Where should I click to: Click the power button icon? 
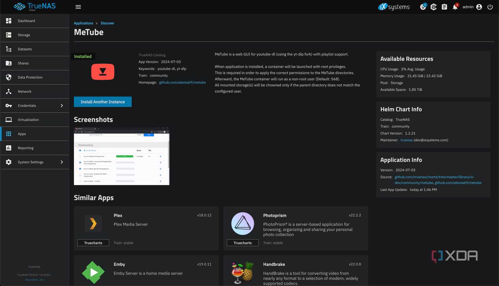[490, 7]
